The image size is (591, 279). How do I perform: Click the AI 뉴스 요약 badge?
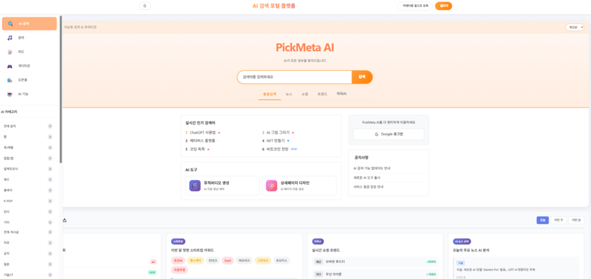[462, 241]
